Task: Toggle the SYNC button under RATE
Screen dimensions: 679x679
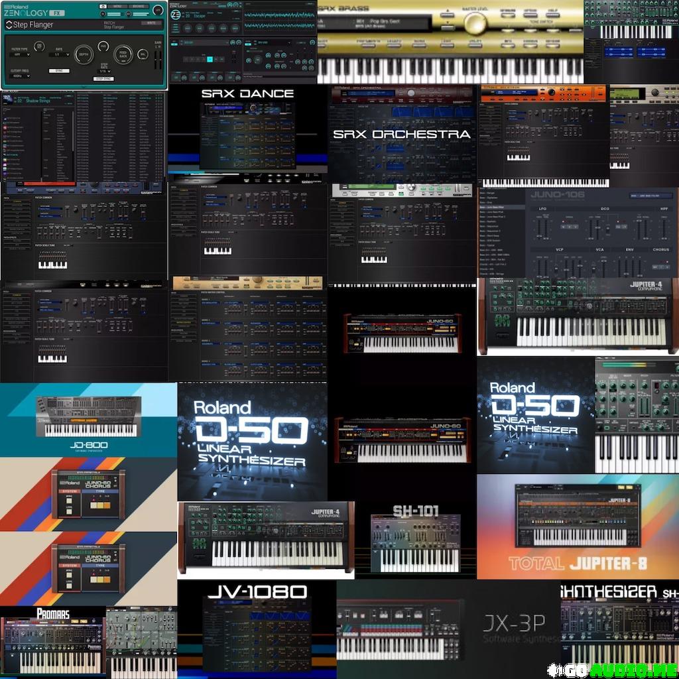Action: pyautogui.click(x=58, y=70)
